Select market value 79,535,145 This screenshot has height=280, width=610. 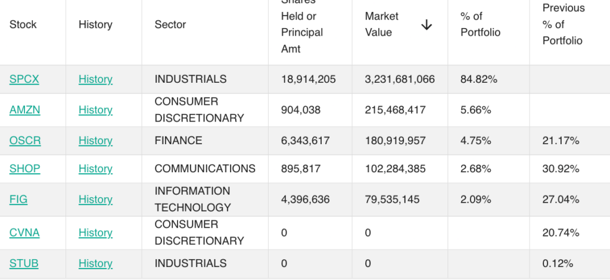(x=392, y=199)
